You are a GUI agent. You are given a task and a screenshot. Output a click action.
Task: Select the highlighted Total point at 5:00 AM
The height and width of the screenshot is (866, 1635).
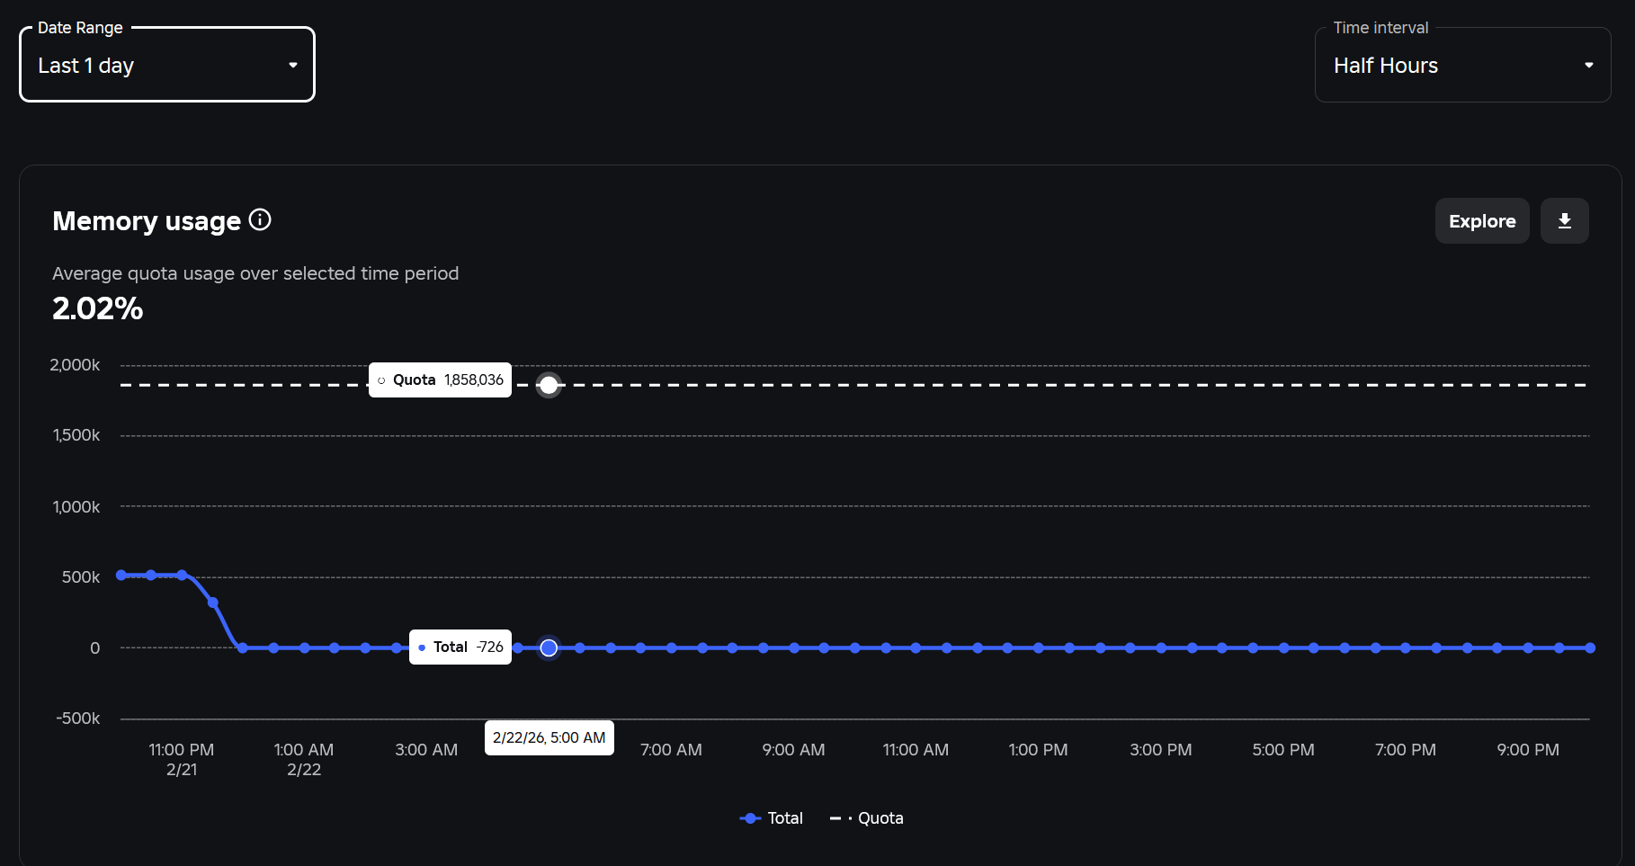coord(549,647)
